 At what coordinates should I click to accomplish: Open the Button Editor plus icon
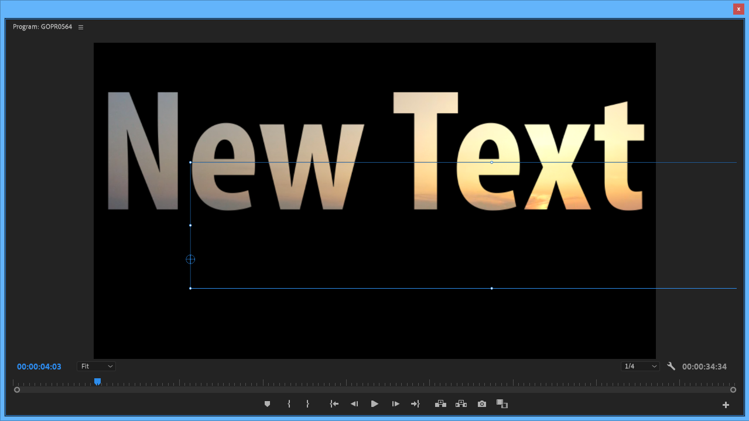click(x=726, y=405)
